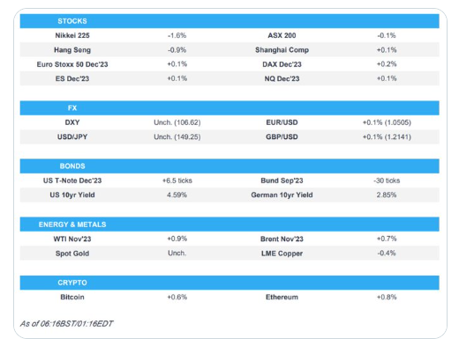
Task: Select the Nikkei 225 label
Action: [x=72, y=35]
